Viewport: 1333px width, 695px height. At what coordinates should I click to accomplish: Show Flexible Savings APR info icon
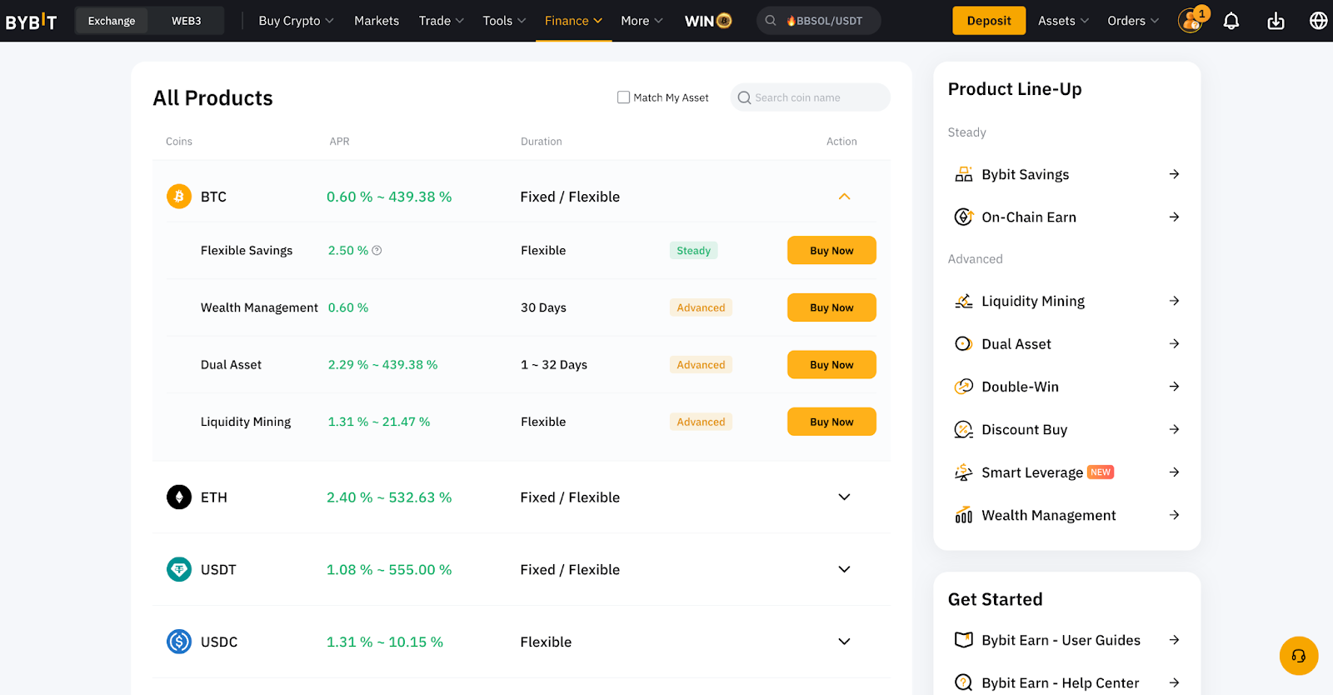[x=377, y=250]
